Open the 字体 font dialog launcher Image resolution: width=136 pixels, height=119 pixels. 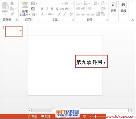coord(73,20)
